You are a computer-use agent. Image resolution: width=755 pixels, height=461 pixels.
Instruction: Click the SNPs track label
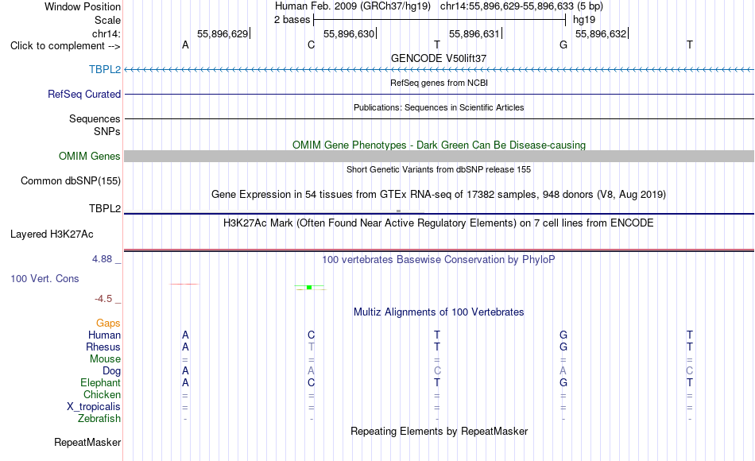(107, 131)
